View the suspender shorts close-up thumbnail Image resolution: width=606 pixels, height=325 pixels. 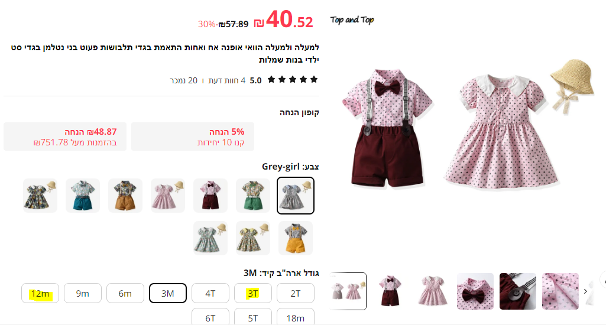point(518,291)
